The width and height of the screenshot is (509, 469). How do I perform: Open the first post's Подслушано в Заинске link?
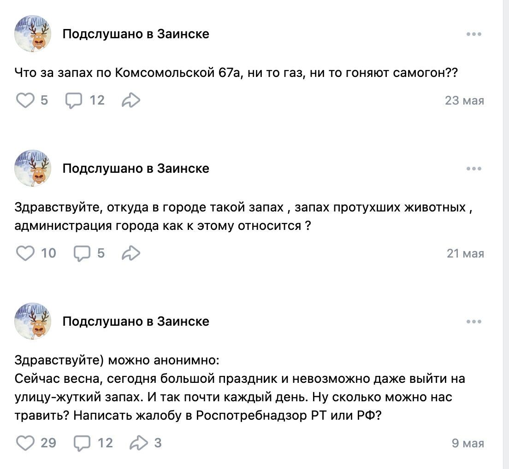pos(136,34)
